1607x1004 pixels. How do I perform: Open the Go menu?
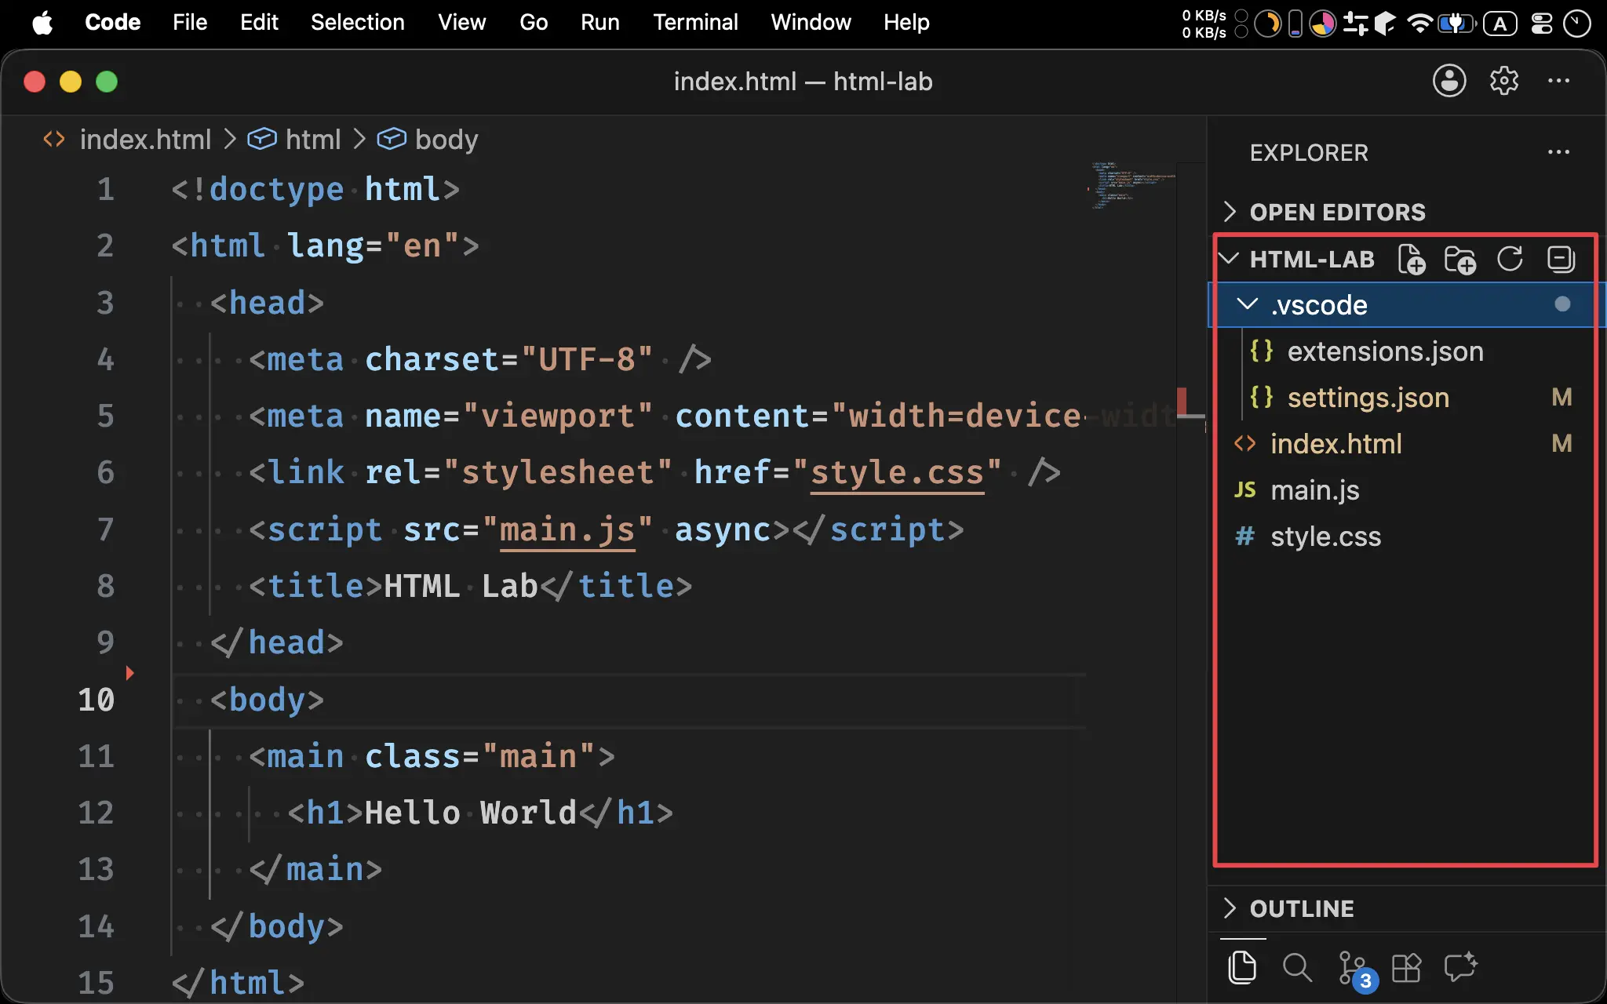point(534,23)
